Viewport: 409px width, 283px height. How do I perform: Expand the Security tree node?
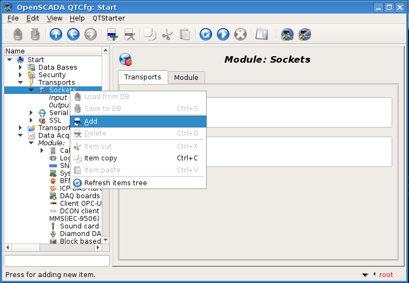point(21,75)
